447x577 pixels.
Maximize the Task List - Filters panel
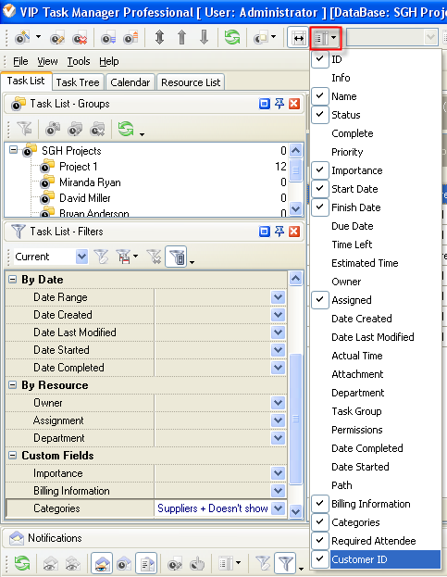click(x=265, y=232)
